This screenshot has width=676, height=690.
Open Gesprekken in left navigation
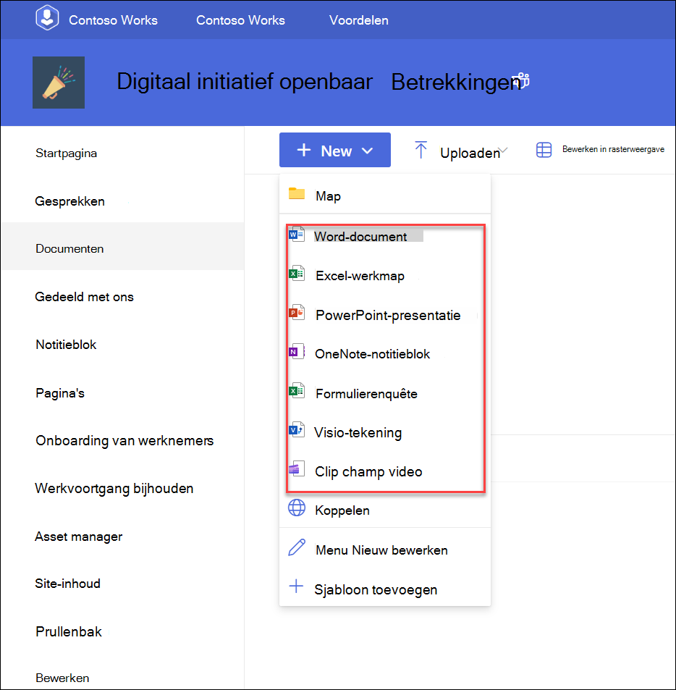(70, 201)
